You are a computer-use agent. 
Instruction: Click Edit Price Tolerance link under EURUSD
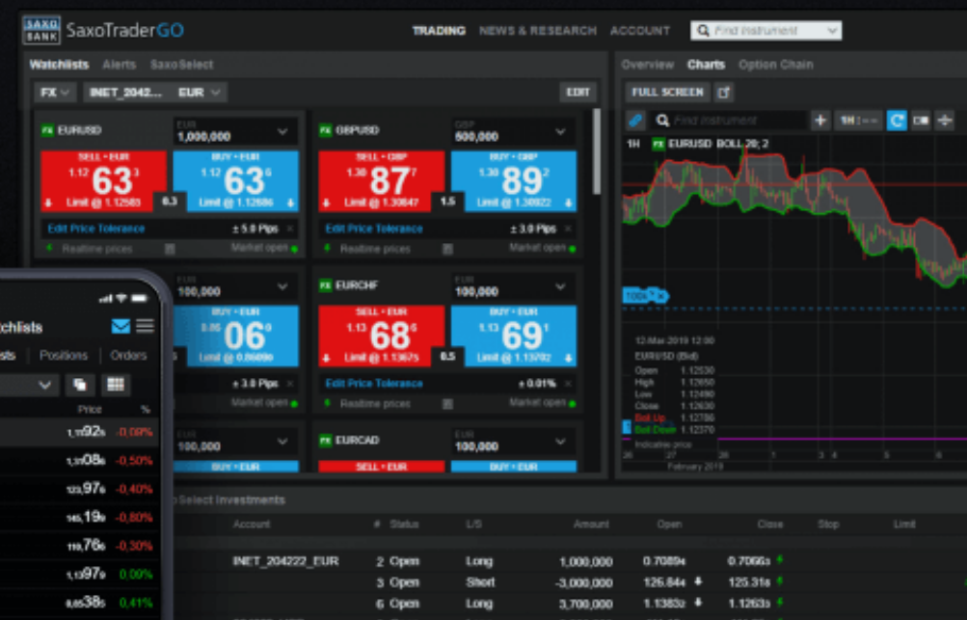[x=96, y=229]
